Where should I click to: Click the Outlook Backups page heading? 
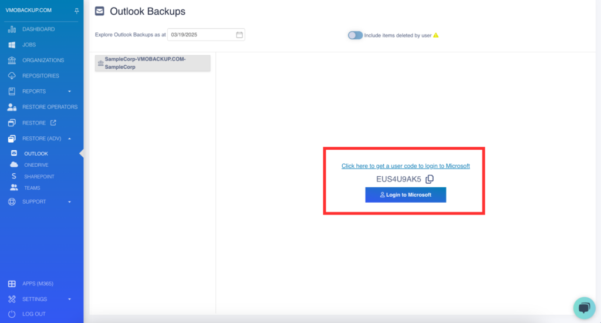(x=147, y=12)
